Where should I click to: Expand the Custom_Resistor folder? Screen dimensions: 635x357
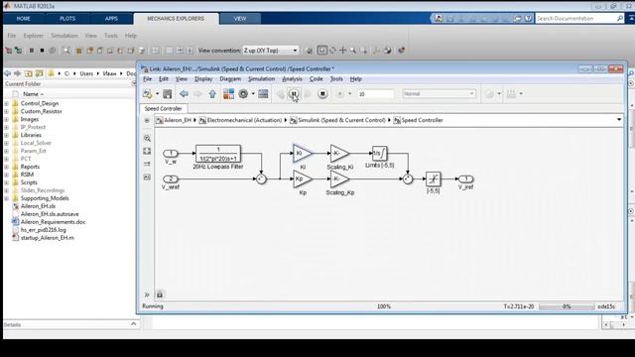[x=7, y=111]
